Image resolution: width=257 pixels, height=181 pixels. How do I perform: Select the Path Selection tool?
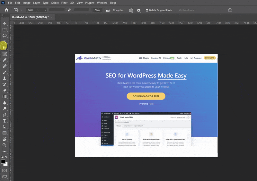(x=4, y=127)
